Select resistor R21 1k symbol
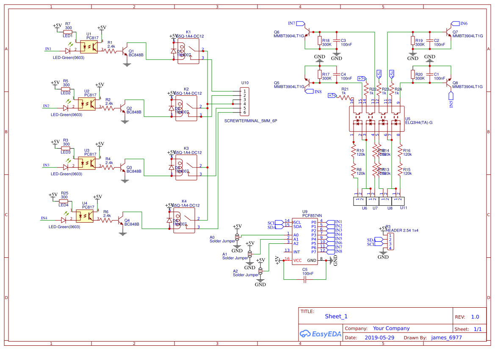This screenshot has height=350, width=495. point(343,96)
